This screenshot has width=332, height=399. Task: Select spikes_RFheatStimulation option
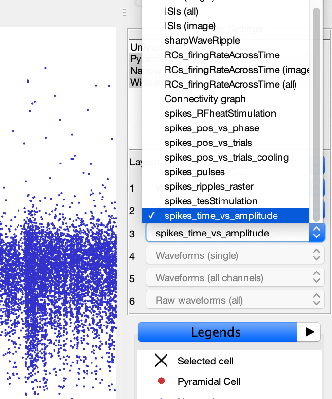tap(225, 113)
